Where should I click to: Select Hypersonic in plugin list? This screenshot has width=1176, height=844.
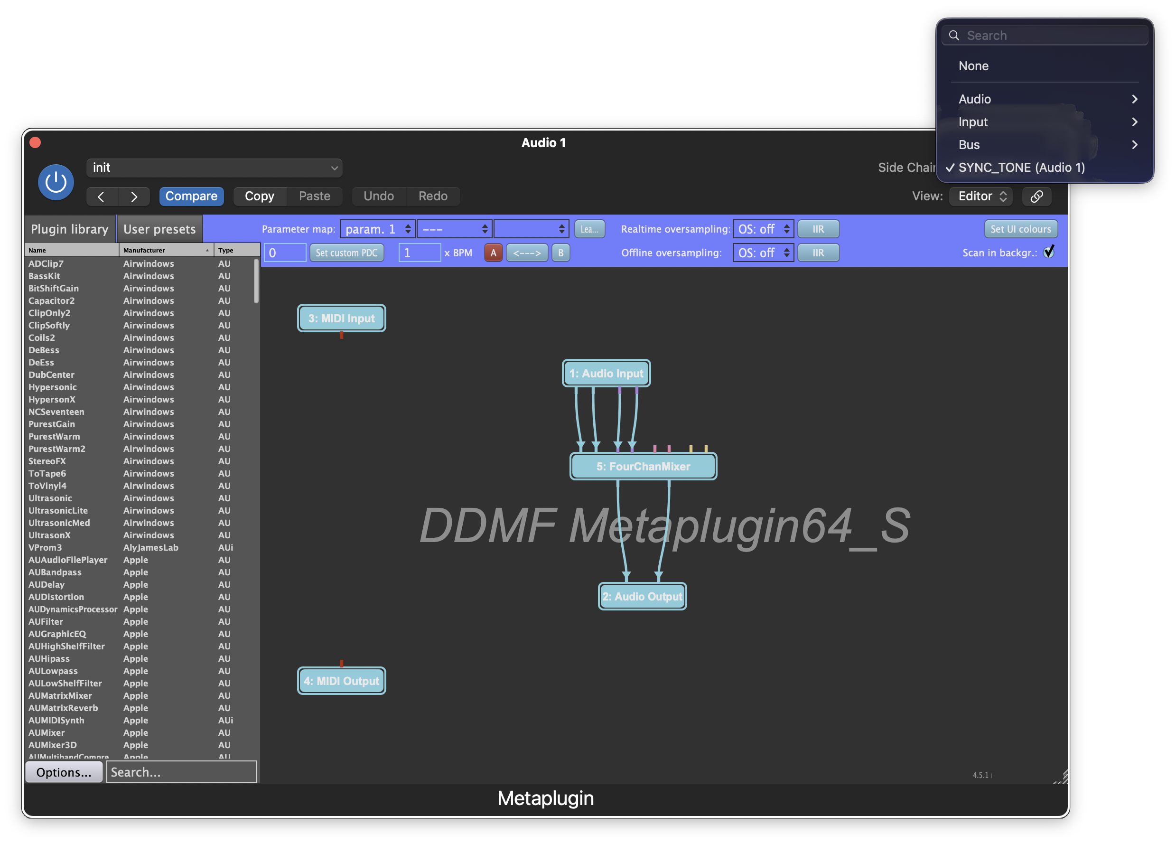[x=139, y=387]
